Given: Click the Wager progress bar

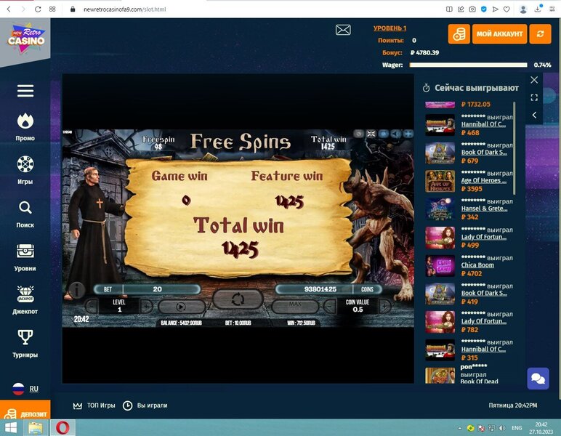Looking at the screenshot, I should (468, 65).
